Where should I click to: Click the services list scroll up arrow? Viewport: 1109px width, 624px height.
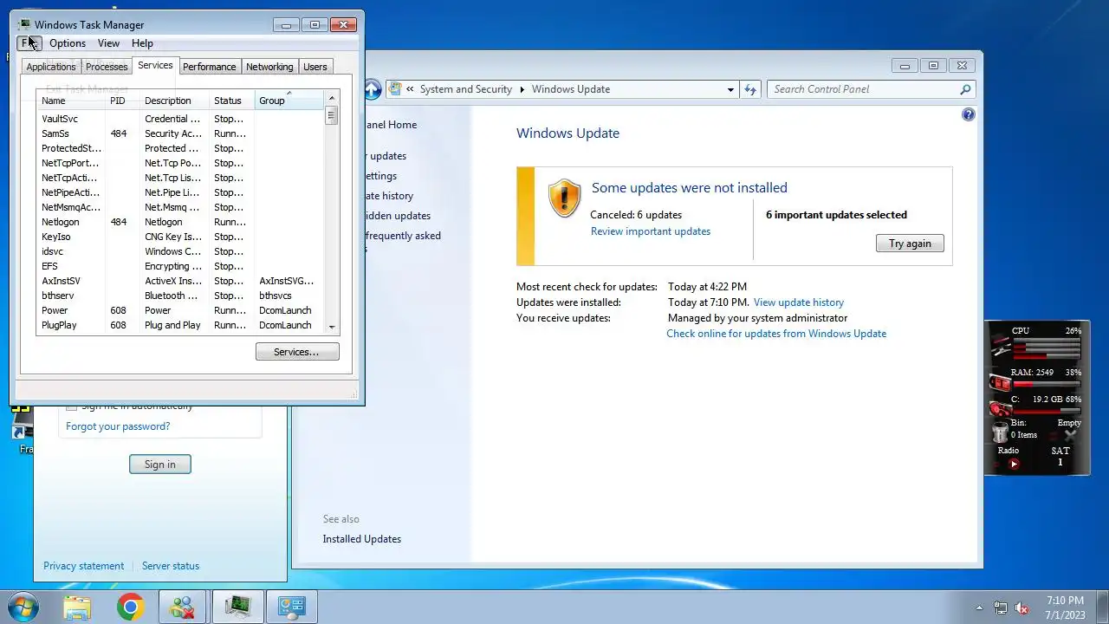tap(331, 99)
